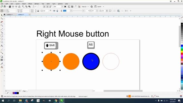Screen dimensions: 183x103
Task: Click the horizontal scrollbar thumb
Action: click(x=123, y=91)
